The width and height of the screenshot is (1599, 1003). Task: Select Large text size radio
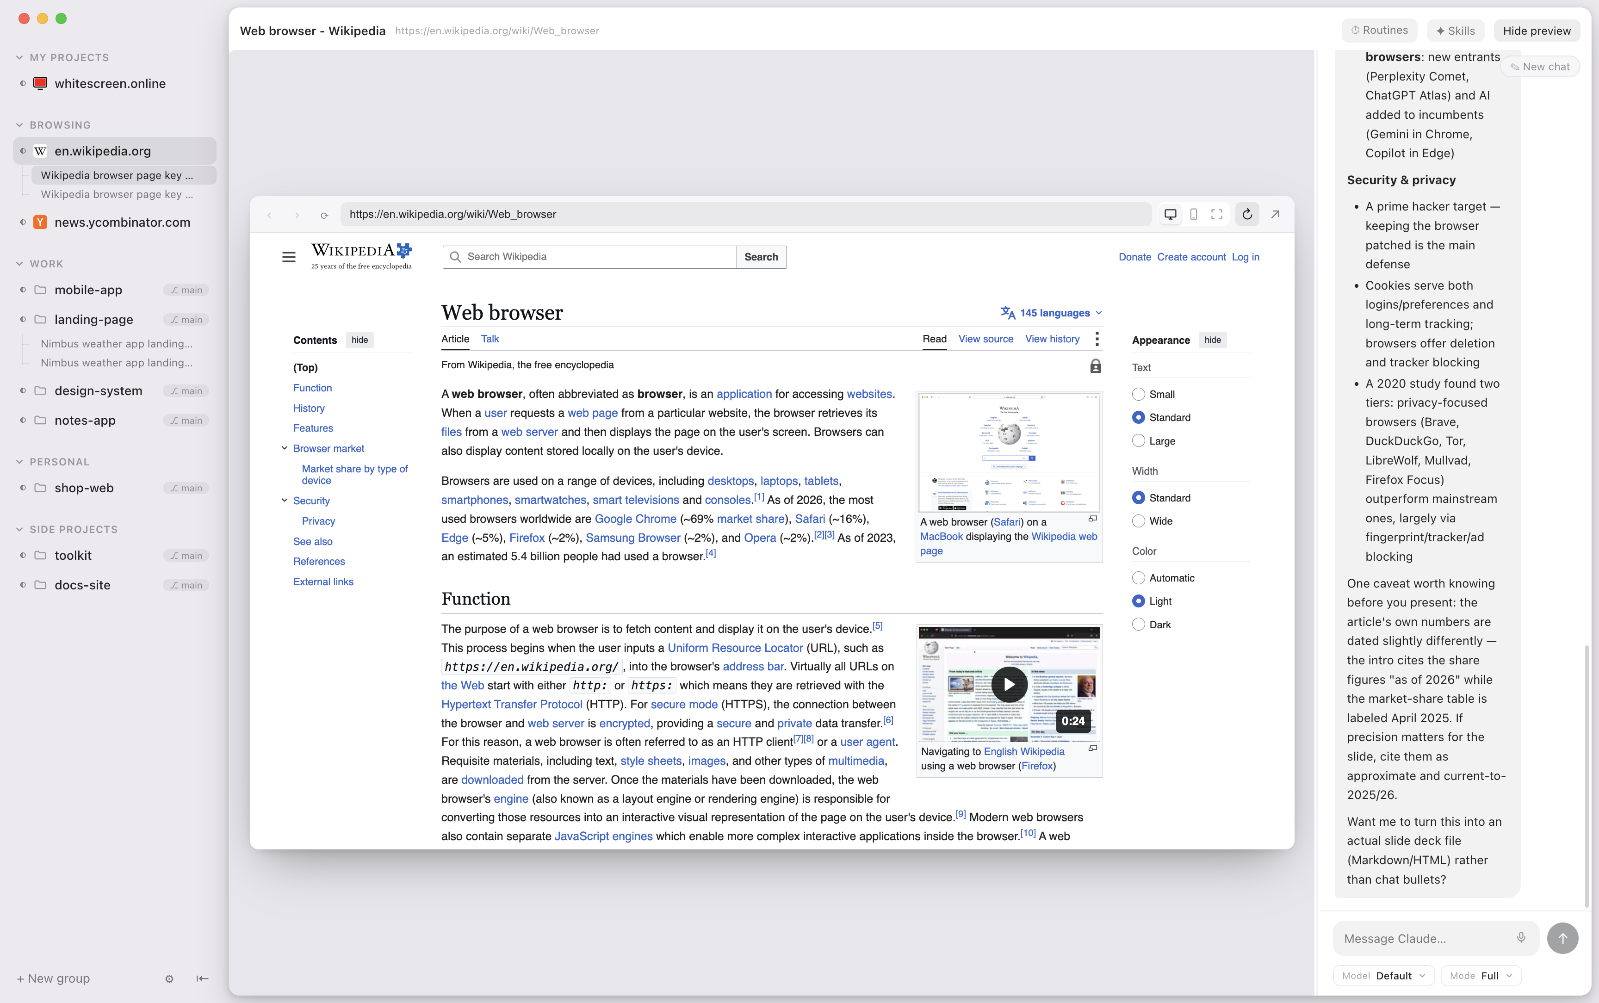[x=1138, y=440]
